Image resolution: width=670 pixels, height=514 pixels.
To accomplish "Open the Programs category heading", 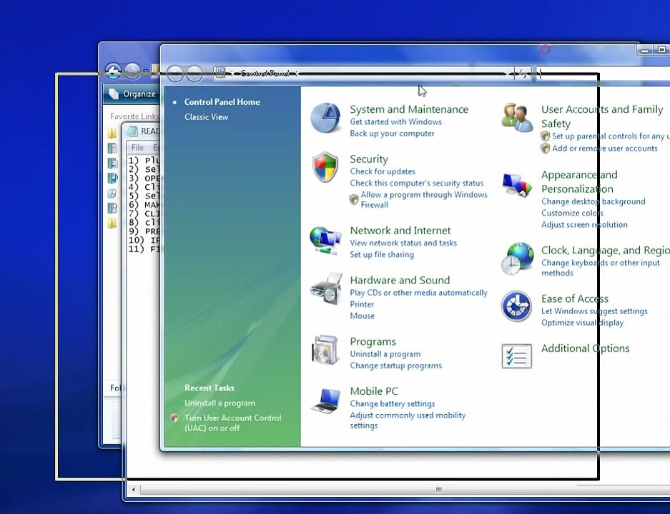I will click(x=373, y=341).
